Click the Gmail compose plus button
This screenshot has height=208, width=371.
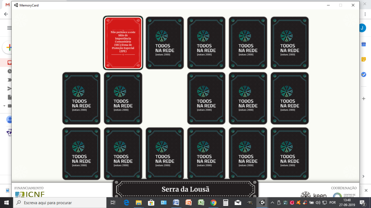9,48
